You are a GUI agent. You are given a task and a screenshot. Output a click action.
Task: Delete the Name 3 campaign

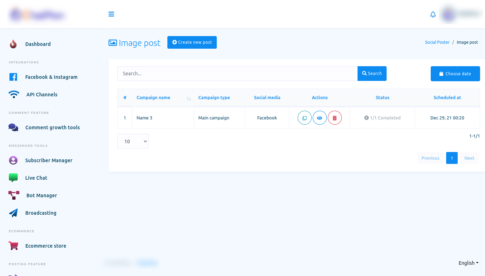(334, 118)
